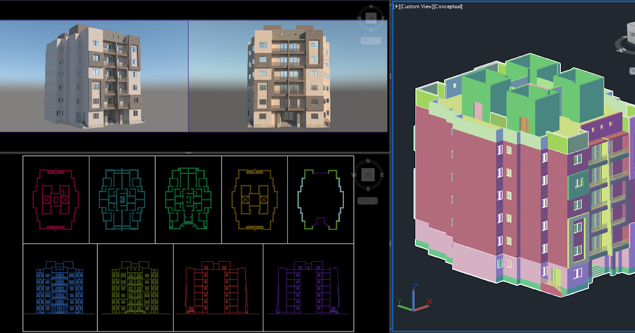Image resolution: width=635 pixels, height=333 pixels.
Task: Click S on the lower ViewCube compass
Action: coord(368,189)
